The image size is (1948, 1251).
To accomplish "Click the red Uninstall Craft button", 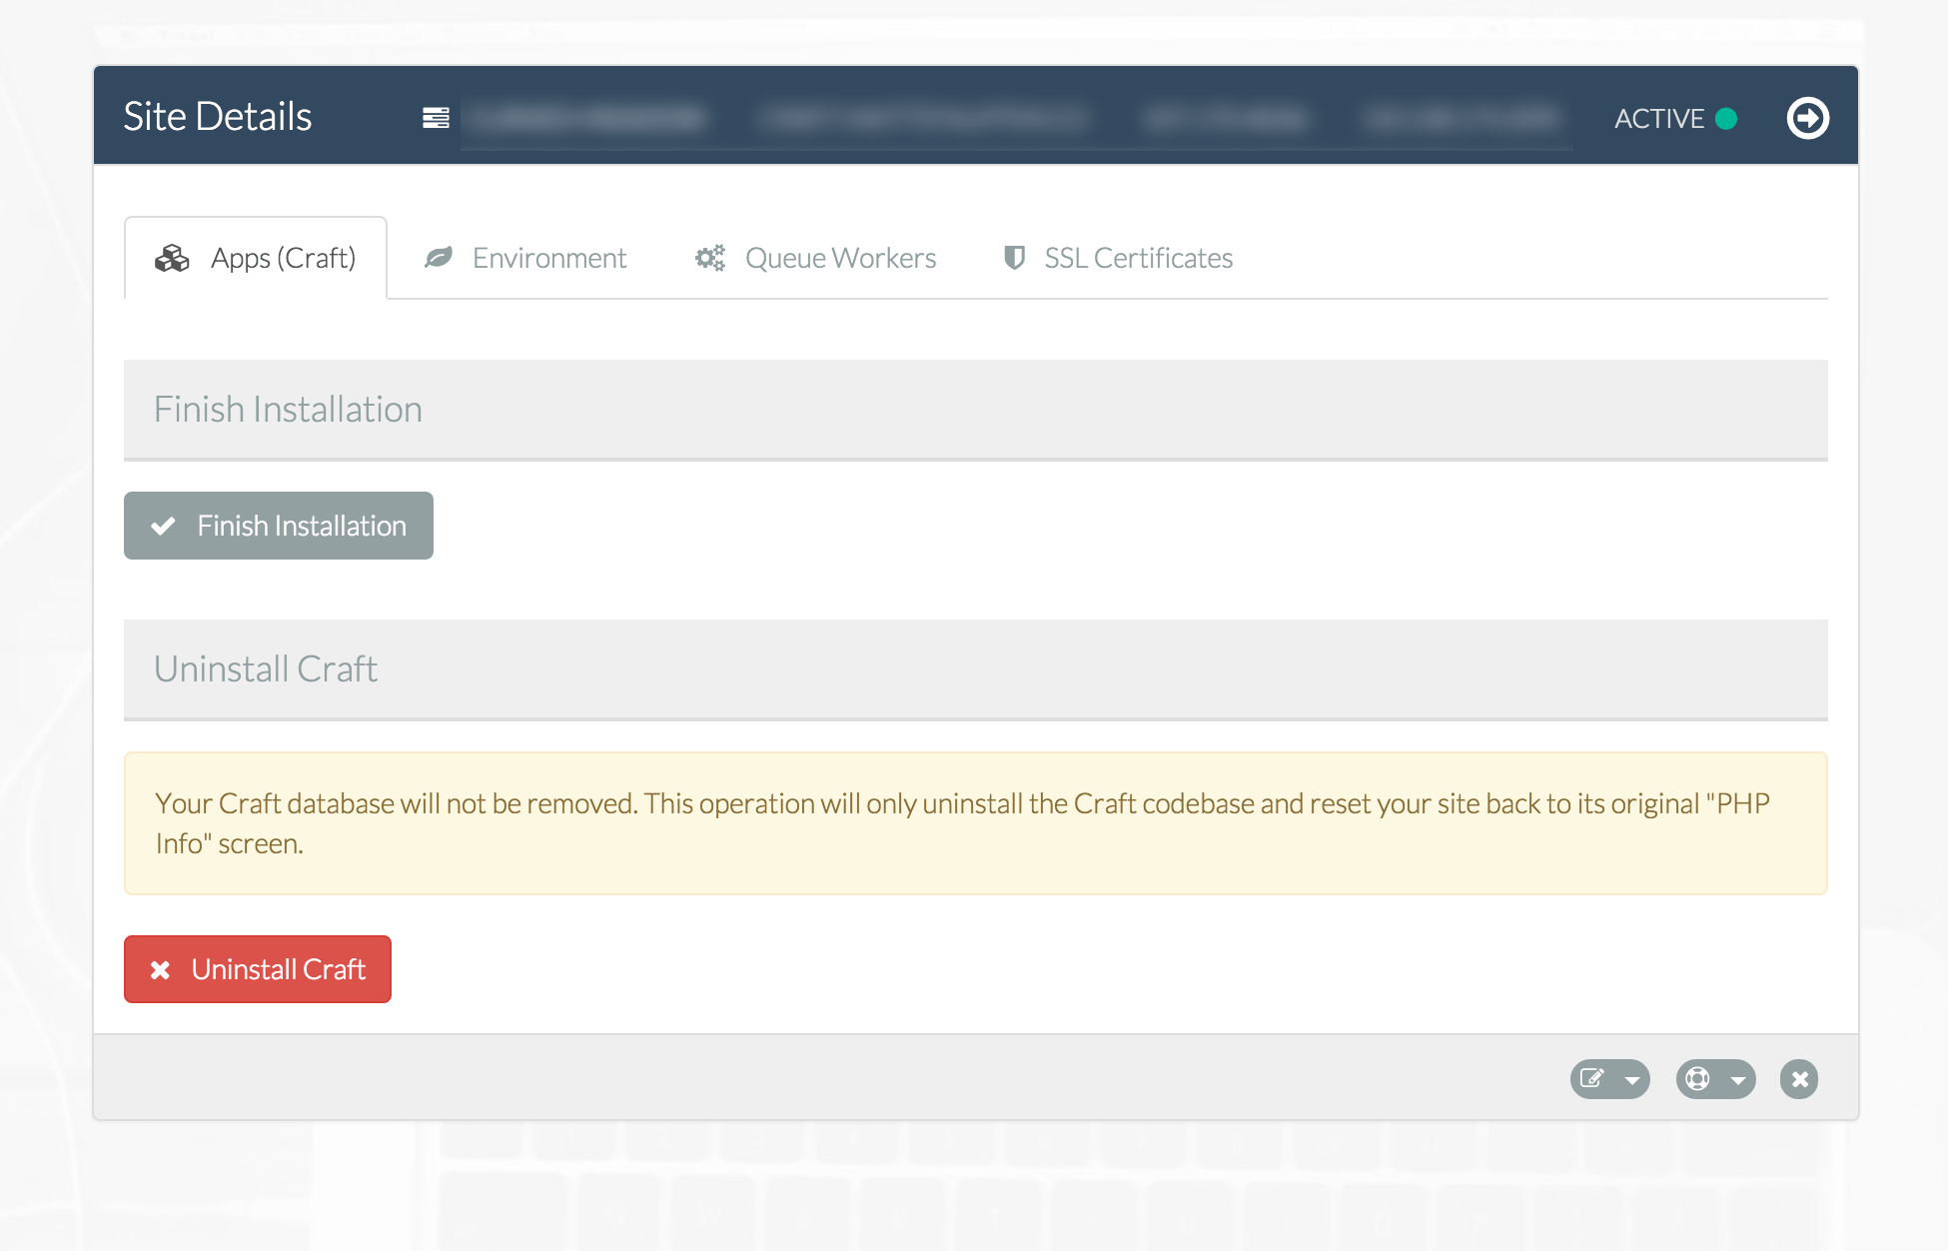I will point(258,969).
